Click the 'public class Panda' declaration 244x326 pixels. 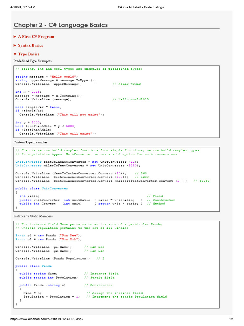(x=34, y=266)
